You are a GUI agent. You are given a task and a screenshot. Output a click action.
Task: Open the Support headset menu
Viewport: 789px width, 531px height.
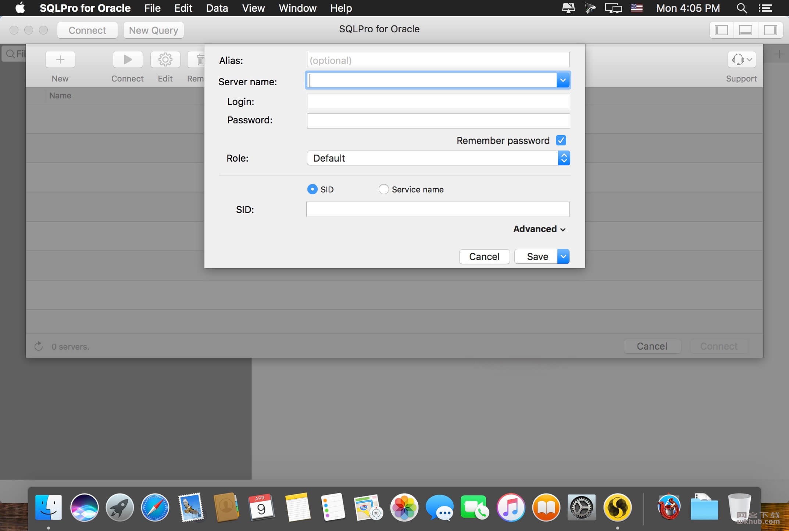[742, 59]
